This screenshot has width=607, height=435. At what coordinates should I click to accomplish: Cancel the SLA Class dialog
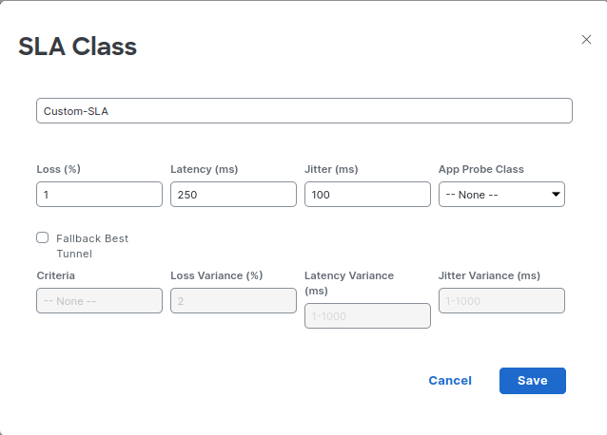pyautogui.click(x=450, y=381)
